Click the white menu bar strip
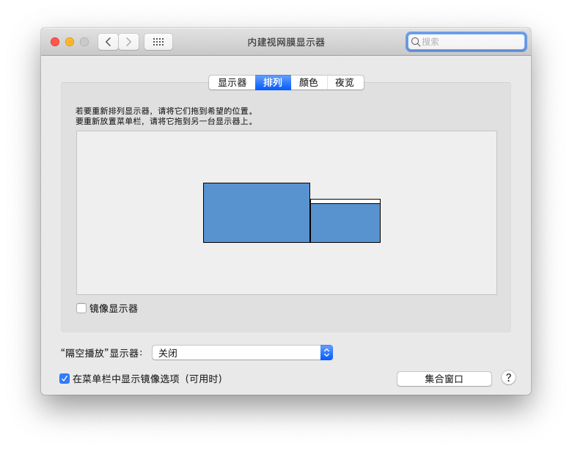572x449 pixels. coord(345,201)
